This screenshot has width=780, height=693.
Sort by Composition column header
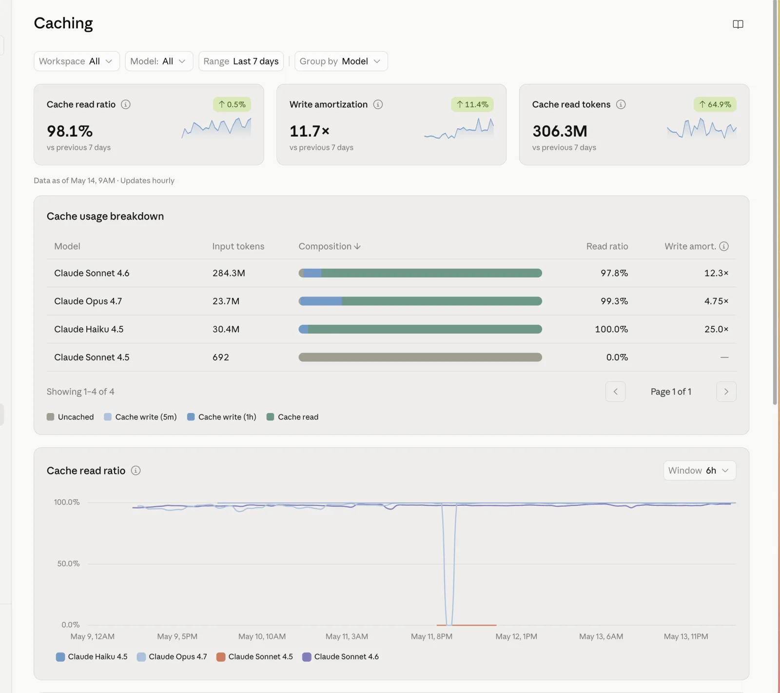tap(330, 246)
